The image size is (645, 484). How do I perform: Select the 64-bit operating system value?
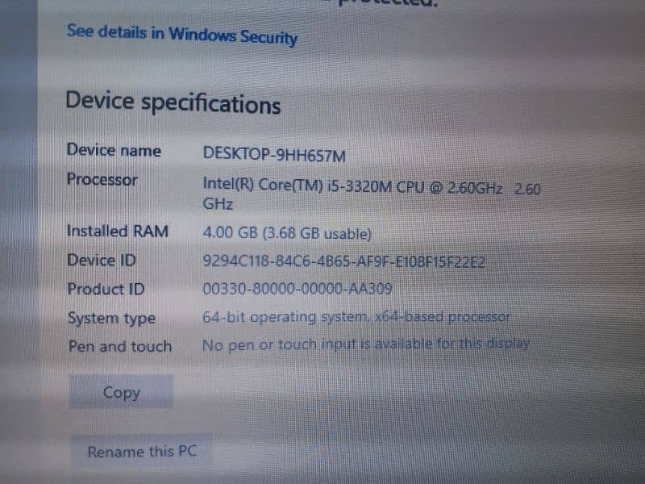pyautogui.click(x=356, y=317)
